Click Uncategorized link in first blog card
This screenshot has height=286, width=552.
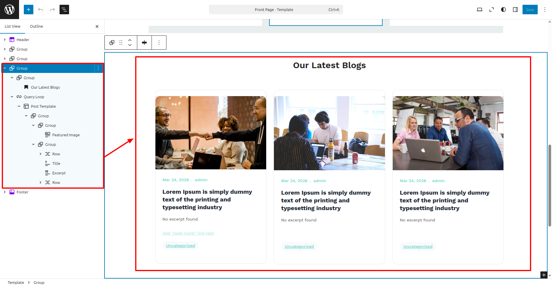pos(180,246)
